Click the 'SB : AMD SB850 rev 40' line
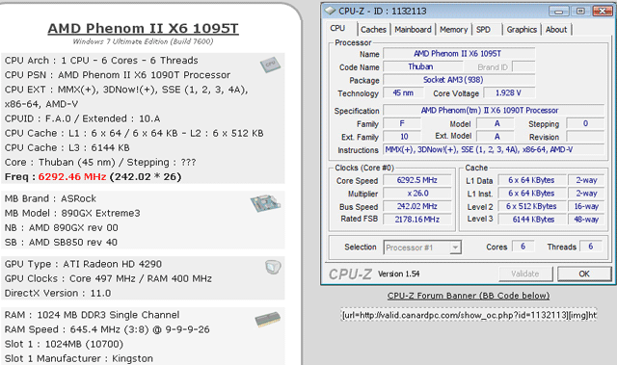 (x=61, y=242)
